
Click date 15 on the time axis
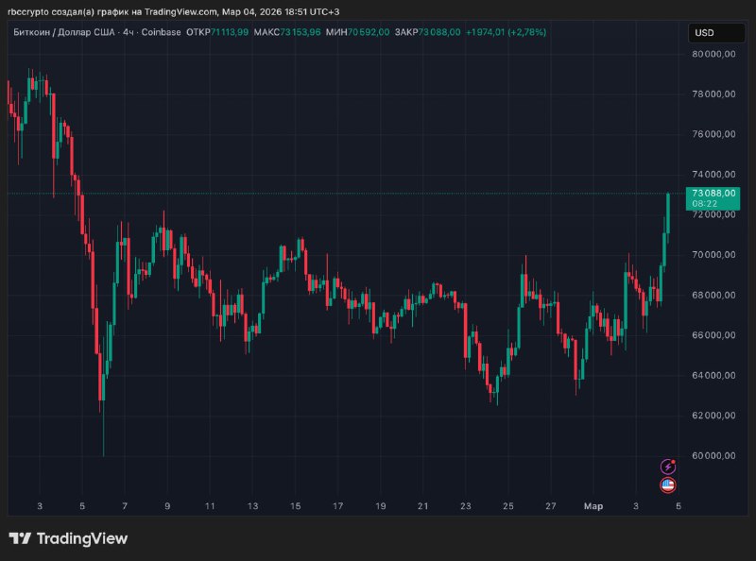(297, 506)
